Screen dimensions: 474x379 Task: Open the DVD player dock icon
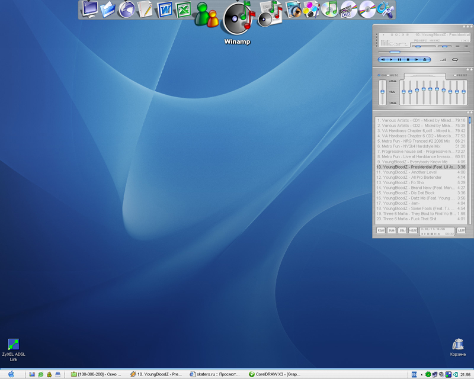click(348, 9)
